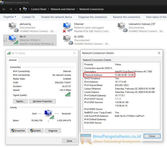The image size is (167, 148).
Task: Click the Speed value 144.4 Mbps
Action: click(65, 90)
